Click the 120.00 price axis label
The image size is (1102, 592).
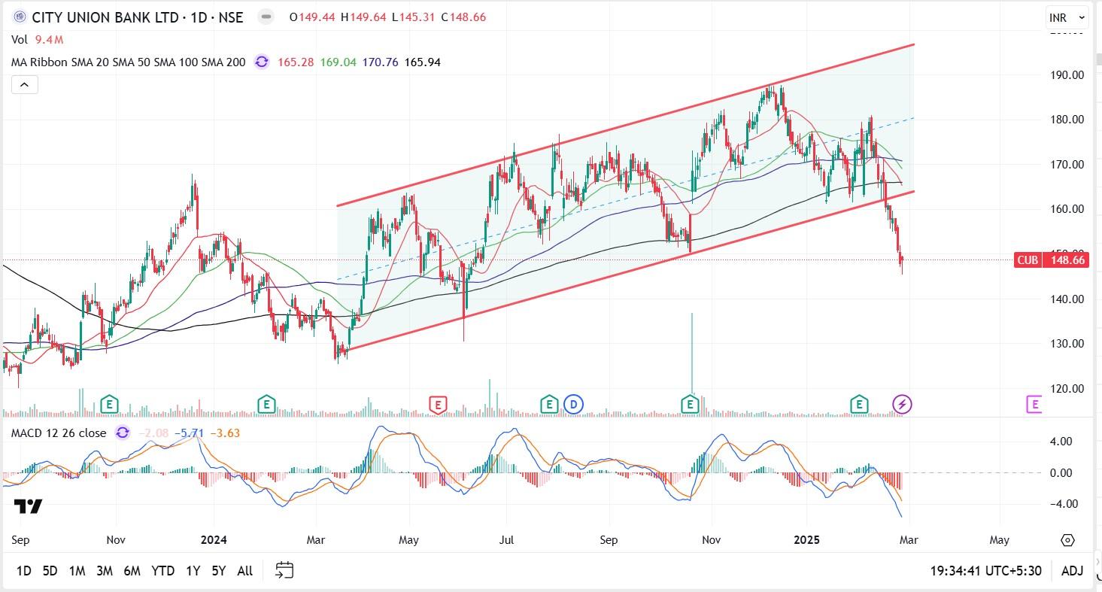pos(1067,388)
